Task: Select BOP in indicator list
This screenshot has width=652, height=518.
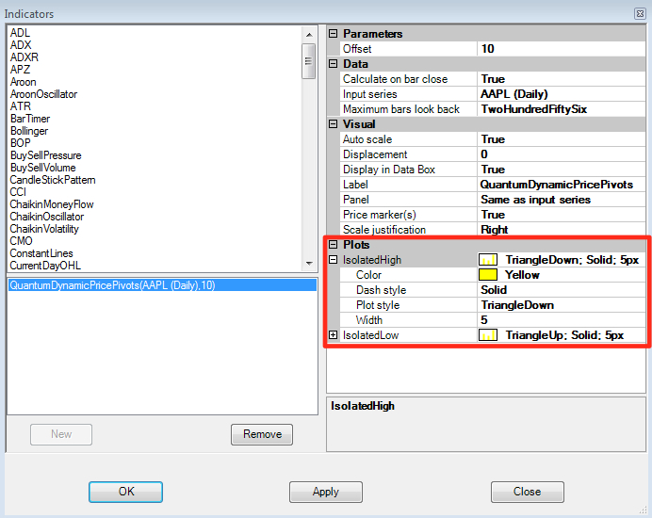Action: pos(21,143)
